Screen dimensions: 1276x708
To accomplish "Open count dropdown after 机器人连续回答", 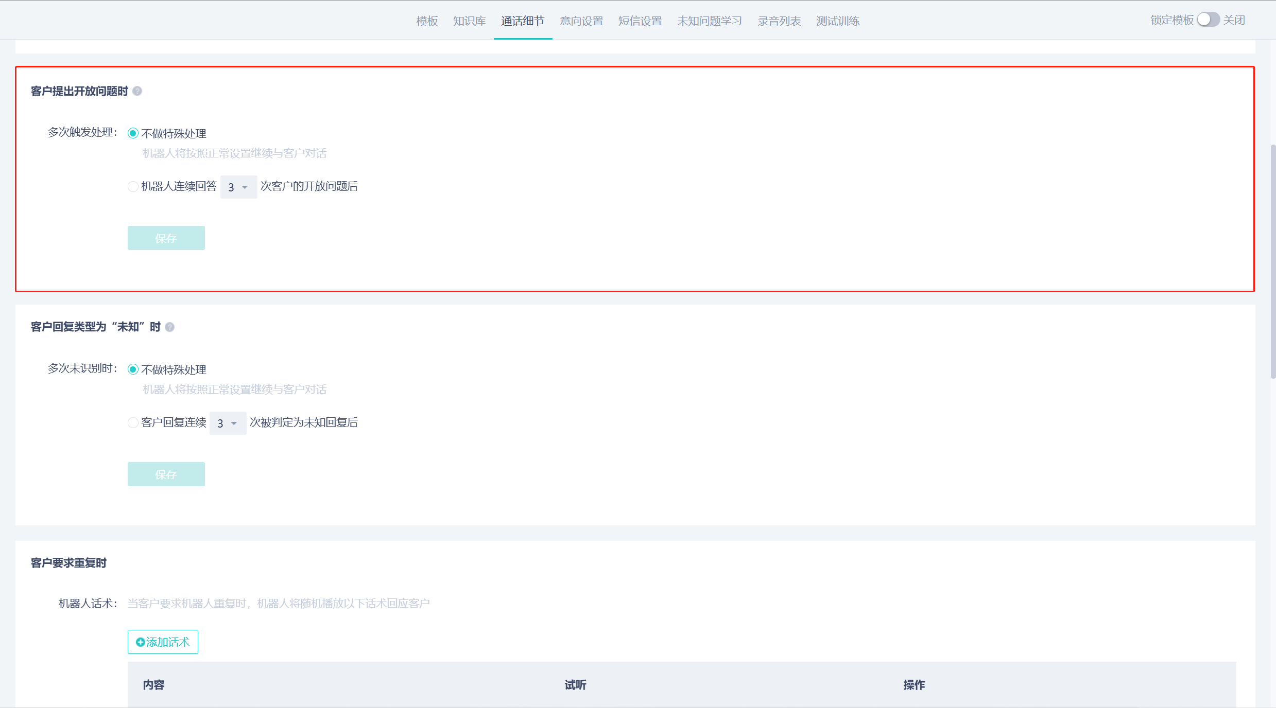I will click(238, 187).
